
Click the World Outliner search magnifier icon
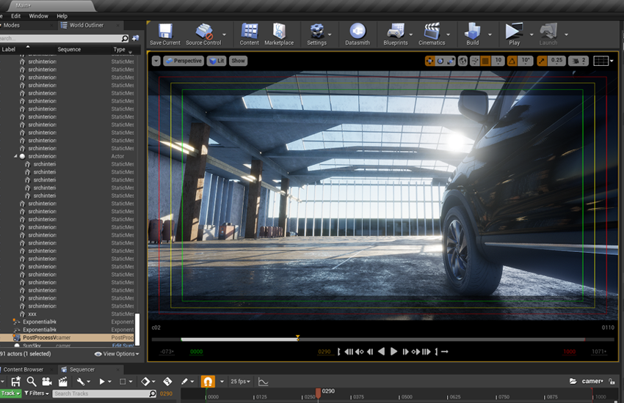(x=125, y=38)
